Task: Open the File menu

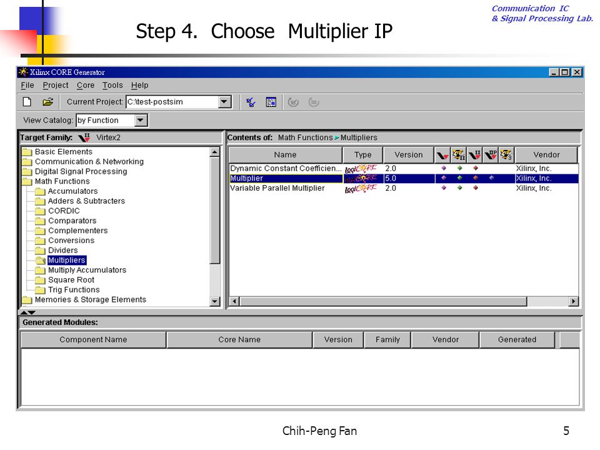Action: coord(27,86)
